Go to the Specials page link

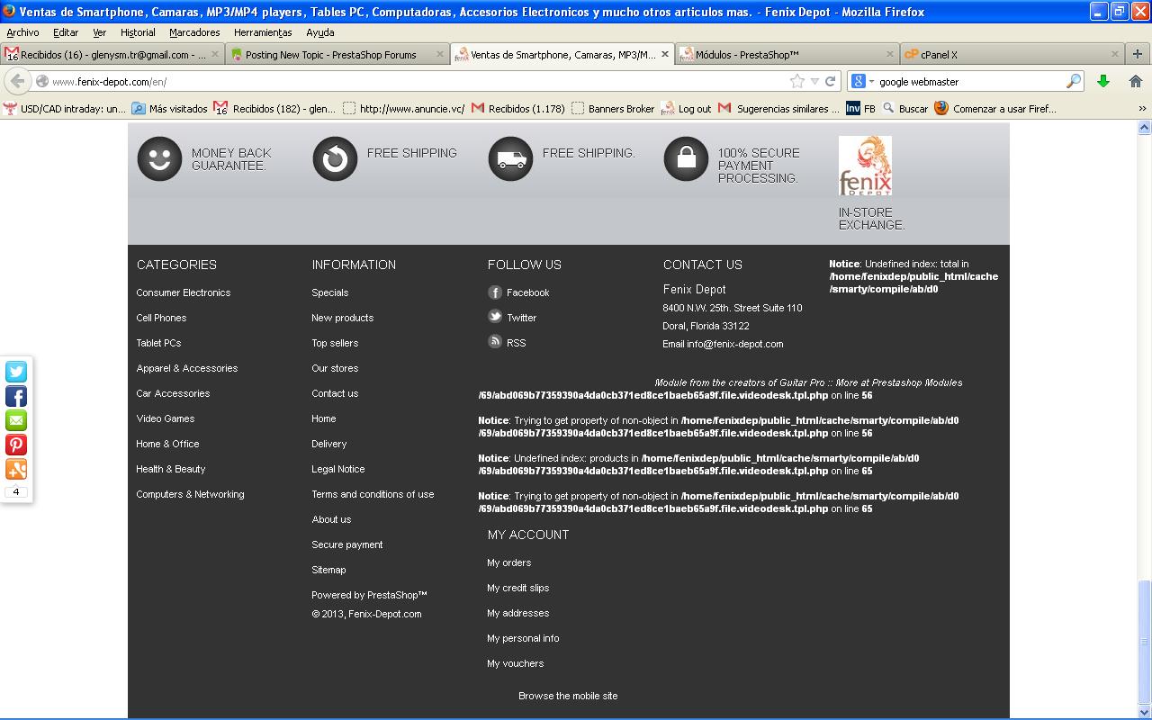click(x=330, y=292)
